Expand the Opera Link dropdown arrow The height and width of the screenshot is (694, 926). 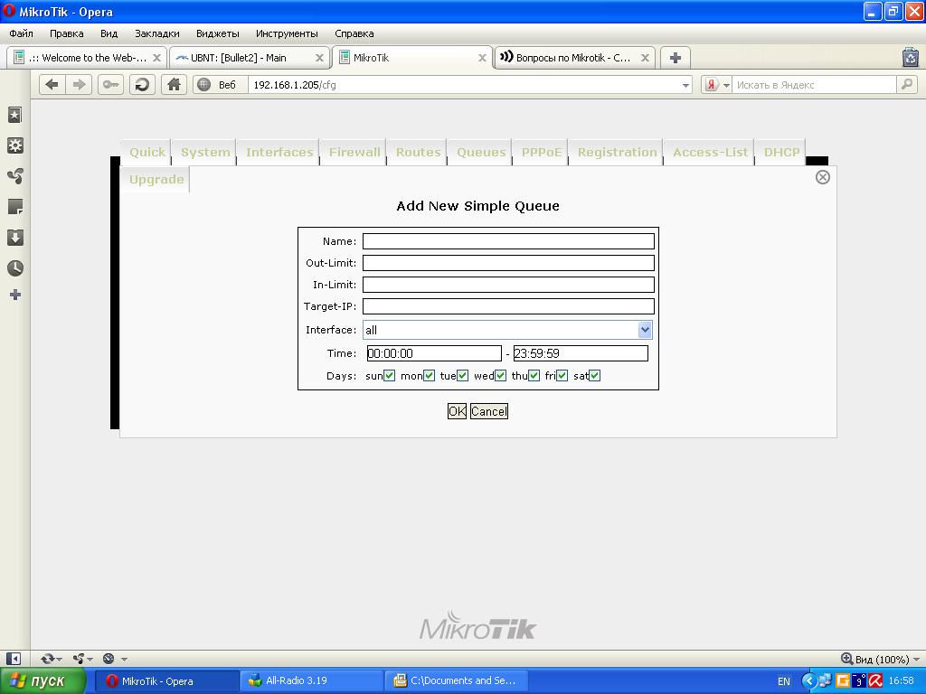59,659
